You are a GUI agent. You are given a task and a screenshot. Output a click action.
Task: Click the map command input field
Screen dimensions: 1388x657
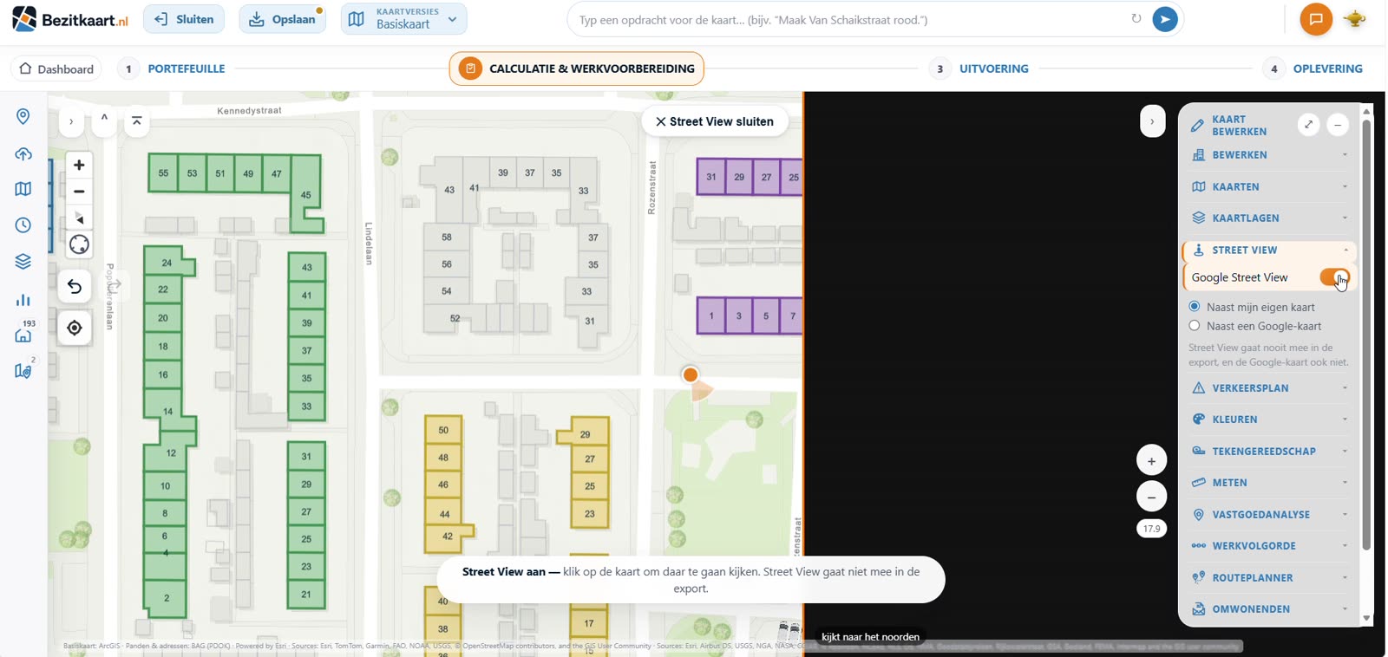tap(850, 19)
